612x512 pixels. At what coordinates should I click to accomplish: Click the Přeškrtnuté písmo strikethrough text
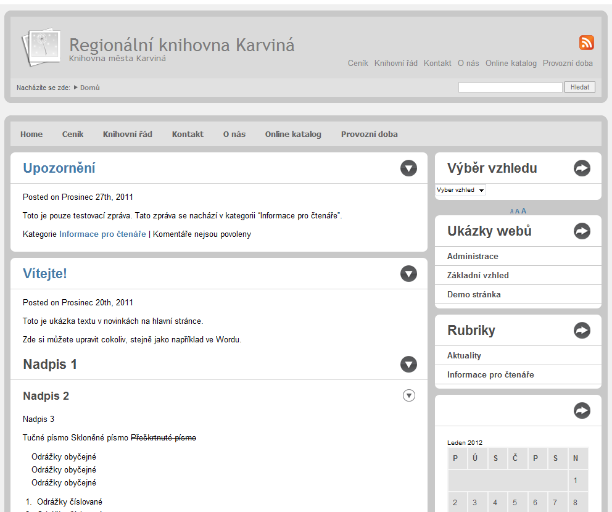pyautogui.click(x=163, y=438)
